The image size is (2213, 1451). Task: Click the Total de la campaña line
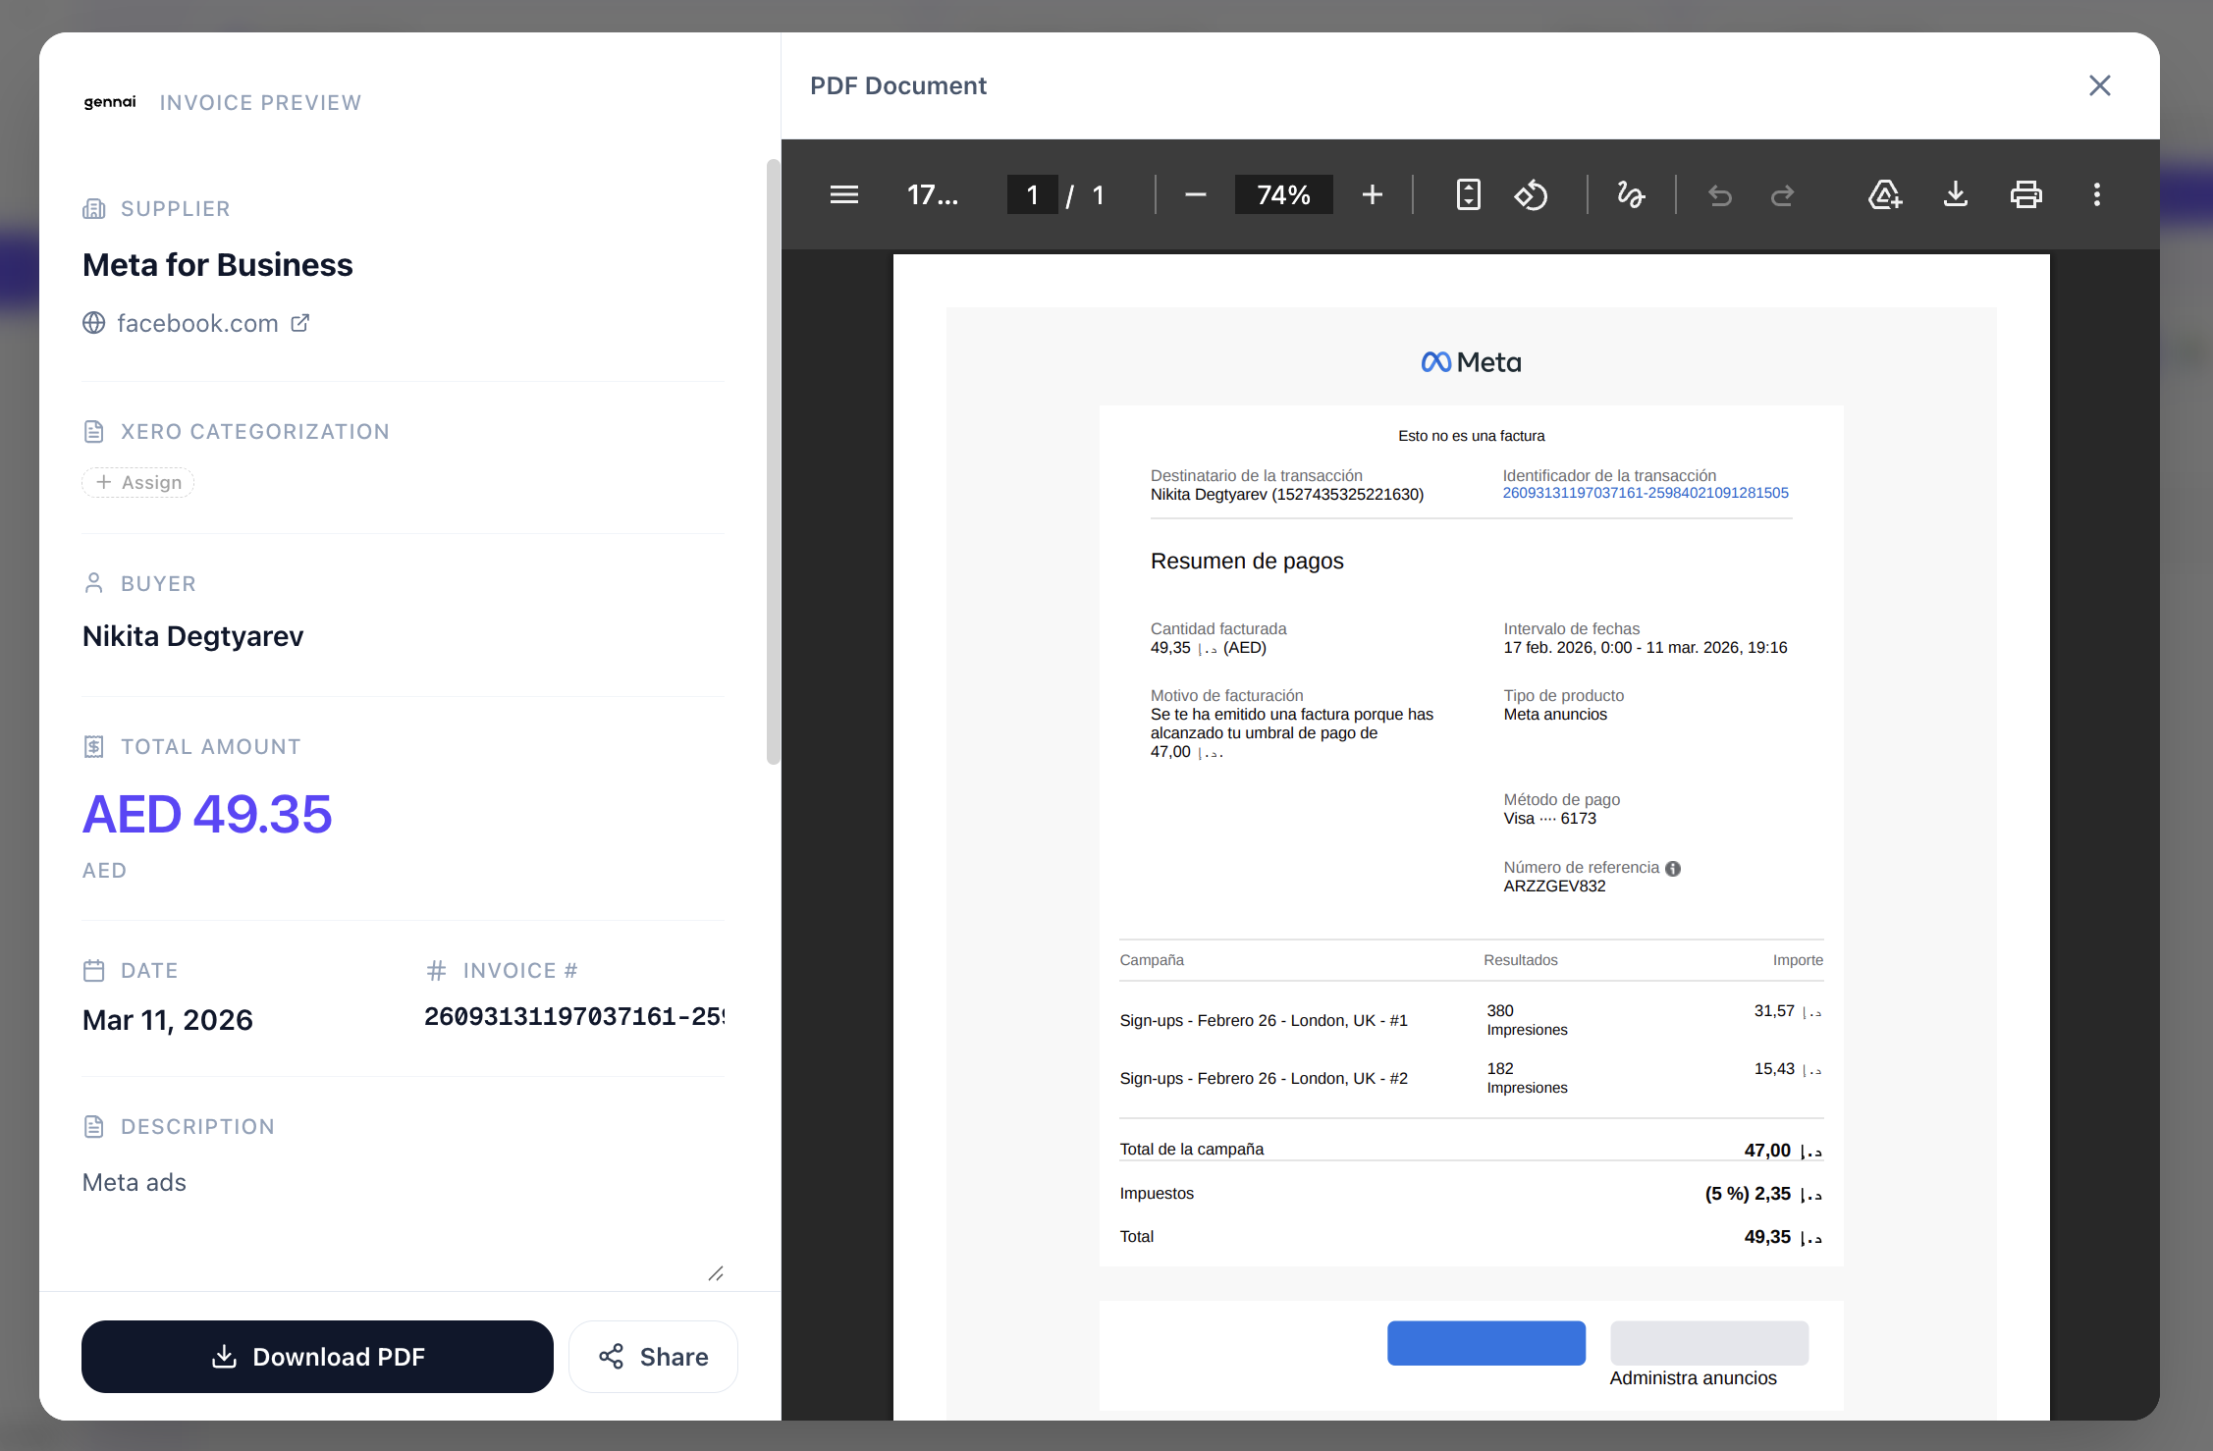[1471, 1150]
